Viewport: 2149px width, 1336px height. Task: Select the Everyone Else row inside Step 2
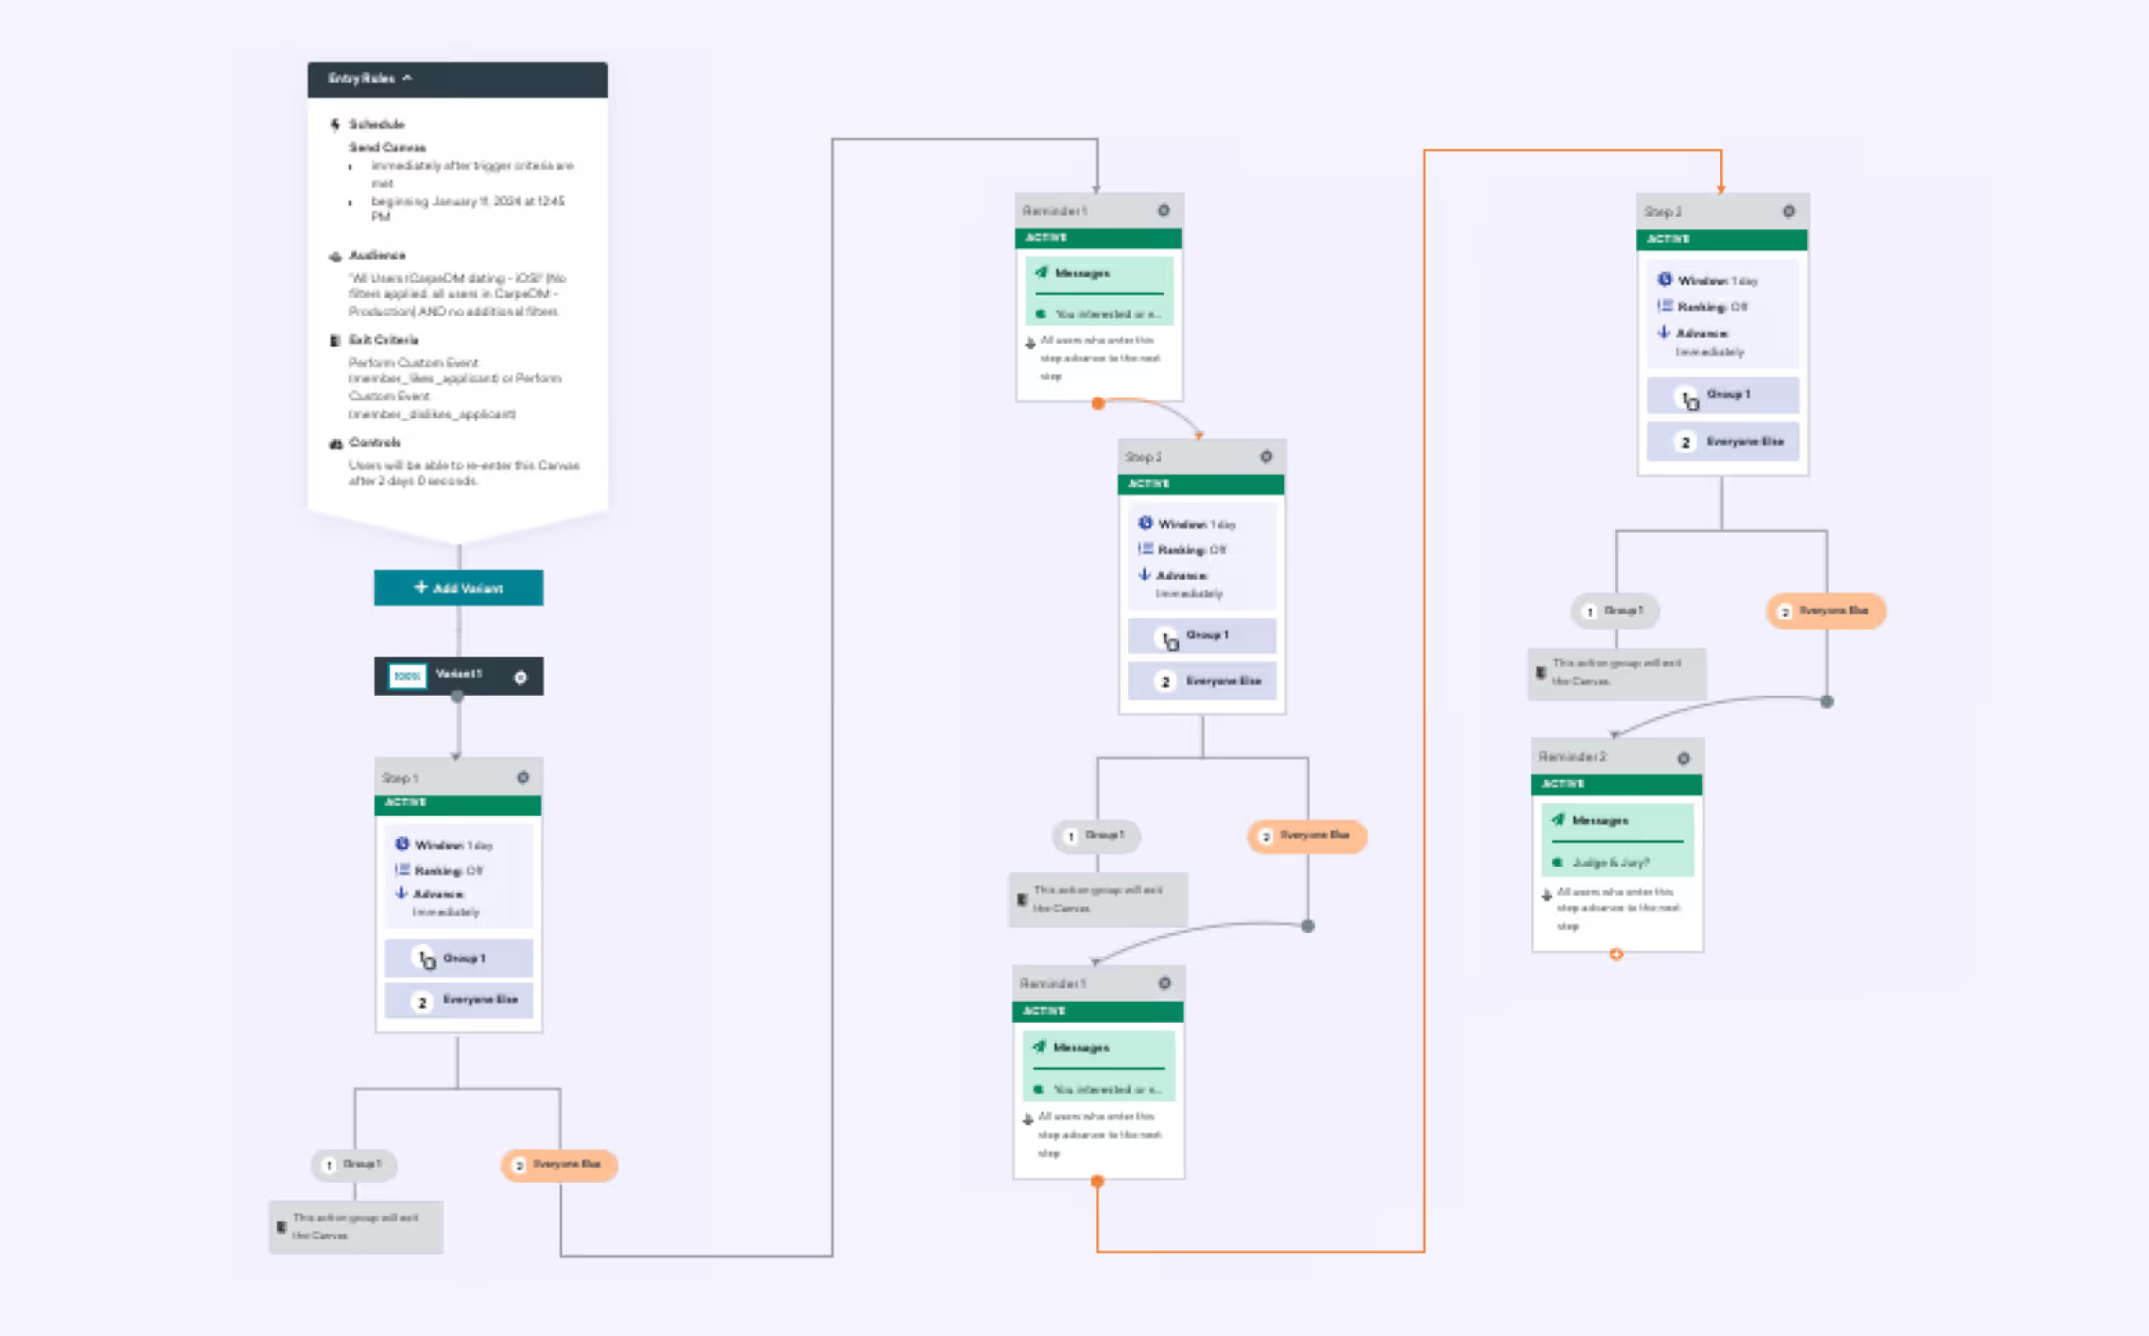(1202, 681)
